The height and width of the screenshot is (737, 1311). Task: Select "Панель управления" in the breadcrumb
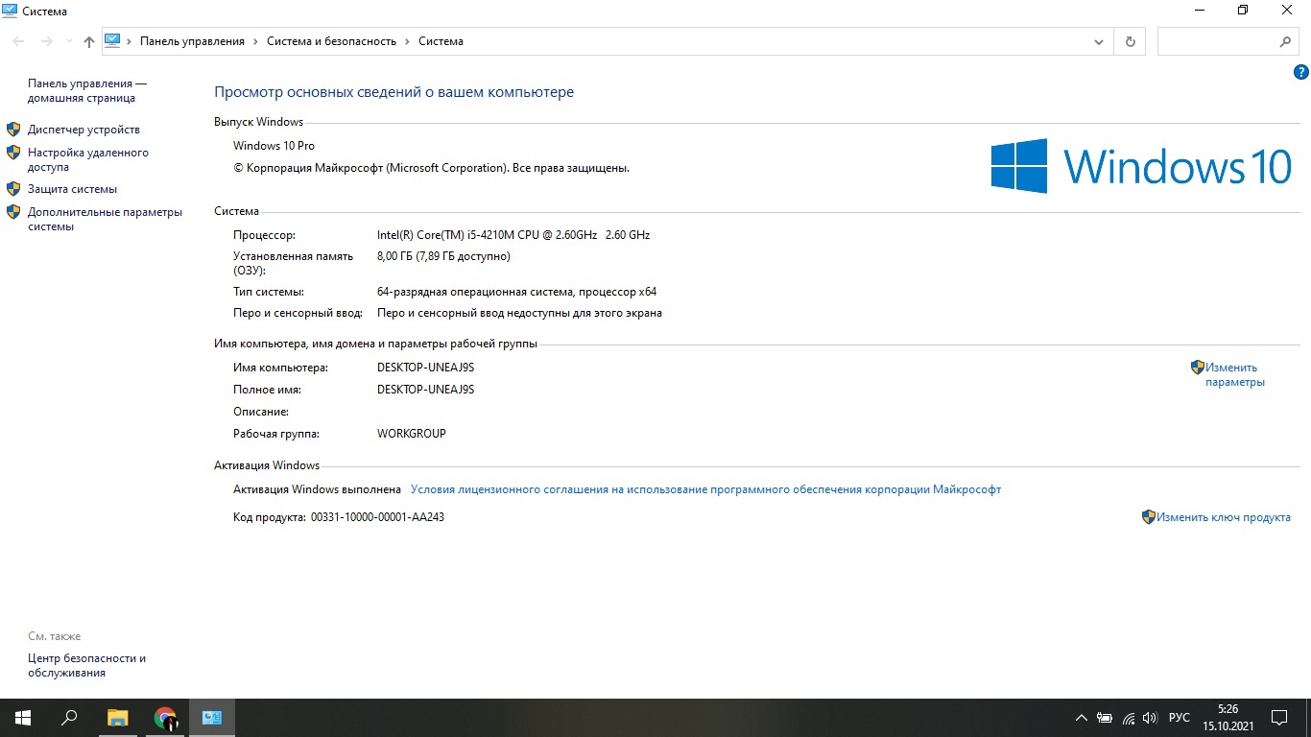192,41
